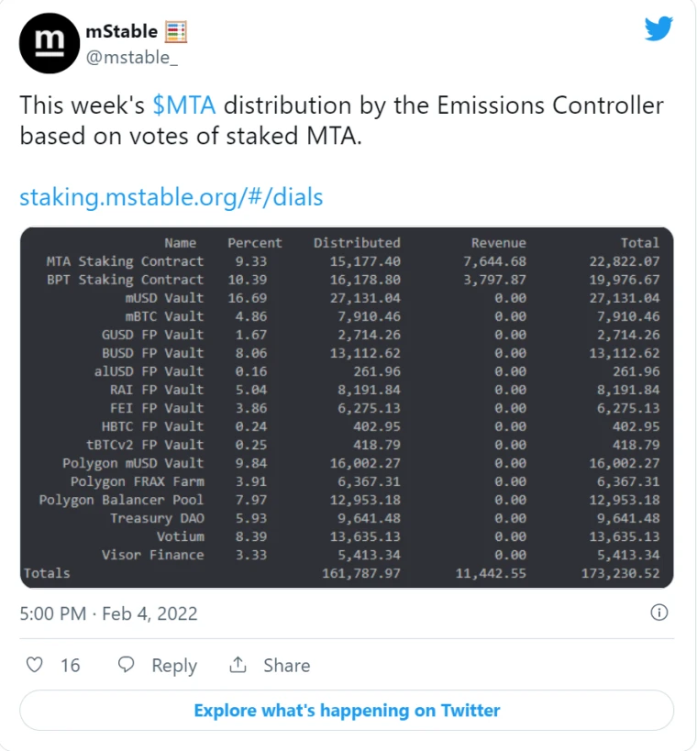Click the $MTA cashtag link
Screen dimensions: 697x751
click(x=183, y=105)
